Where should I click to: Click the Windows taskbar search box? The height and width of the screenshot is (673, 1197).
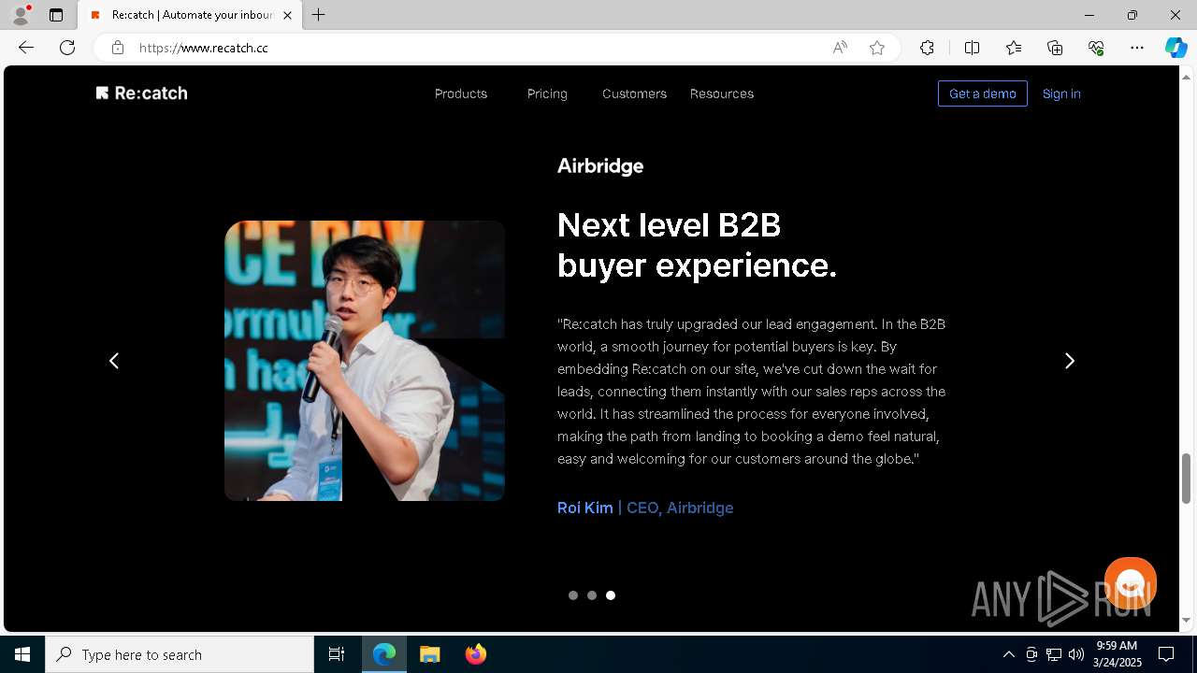point(180,654)
